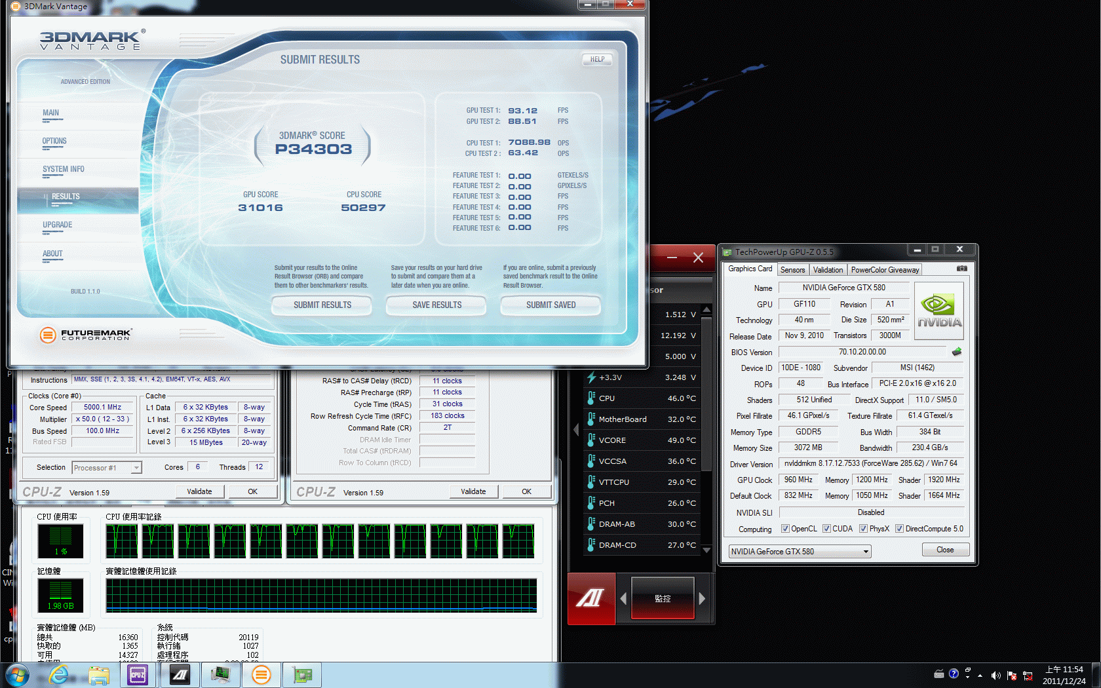This screenshot has height=688, width=1101.
Task: Open ABOUT section in 3DMark Vantage
Action: pos(52,254)
